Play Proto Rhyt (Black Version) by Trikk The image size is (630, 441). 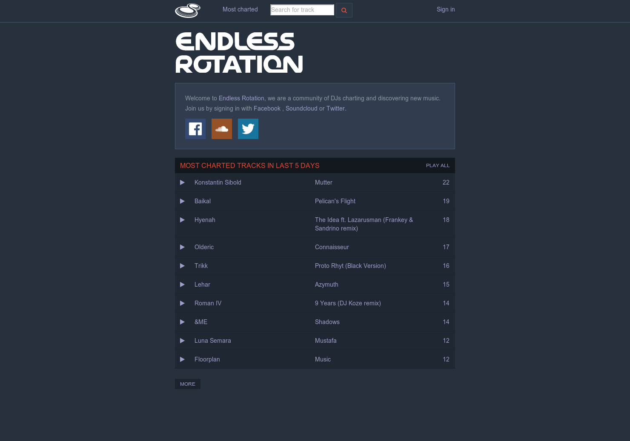click(x=183, y=266)
